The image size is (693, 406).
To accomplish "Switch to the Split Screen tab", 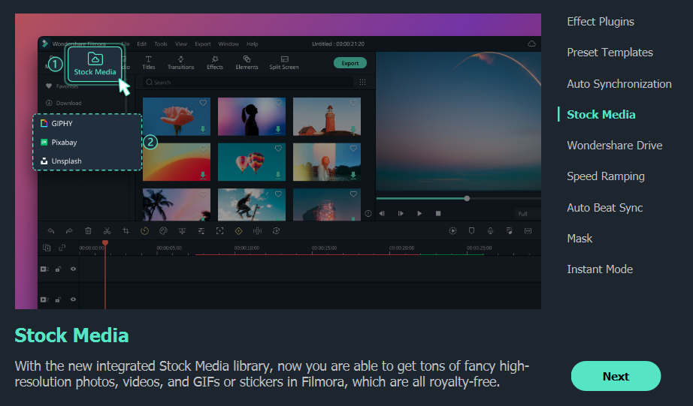I will (x=284, y=63).
